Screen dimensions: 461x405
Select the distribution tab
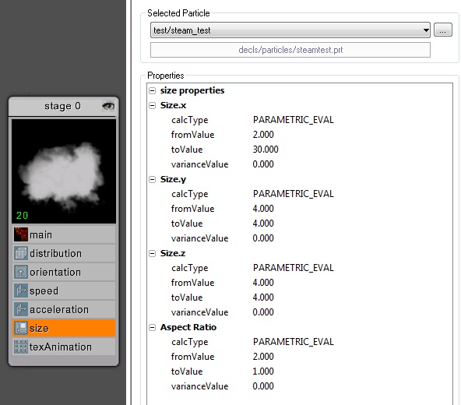64,253
